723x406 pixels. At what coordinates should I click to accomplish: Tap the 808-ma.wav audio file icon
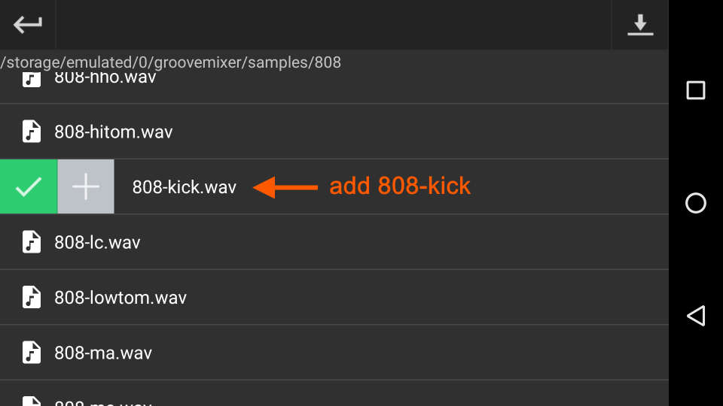click(31, 352)
